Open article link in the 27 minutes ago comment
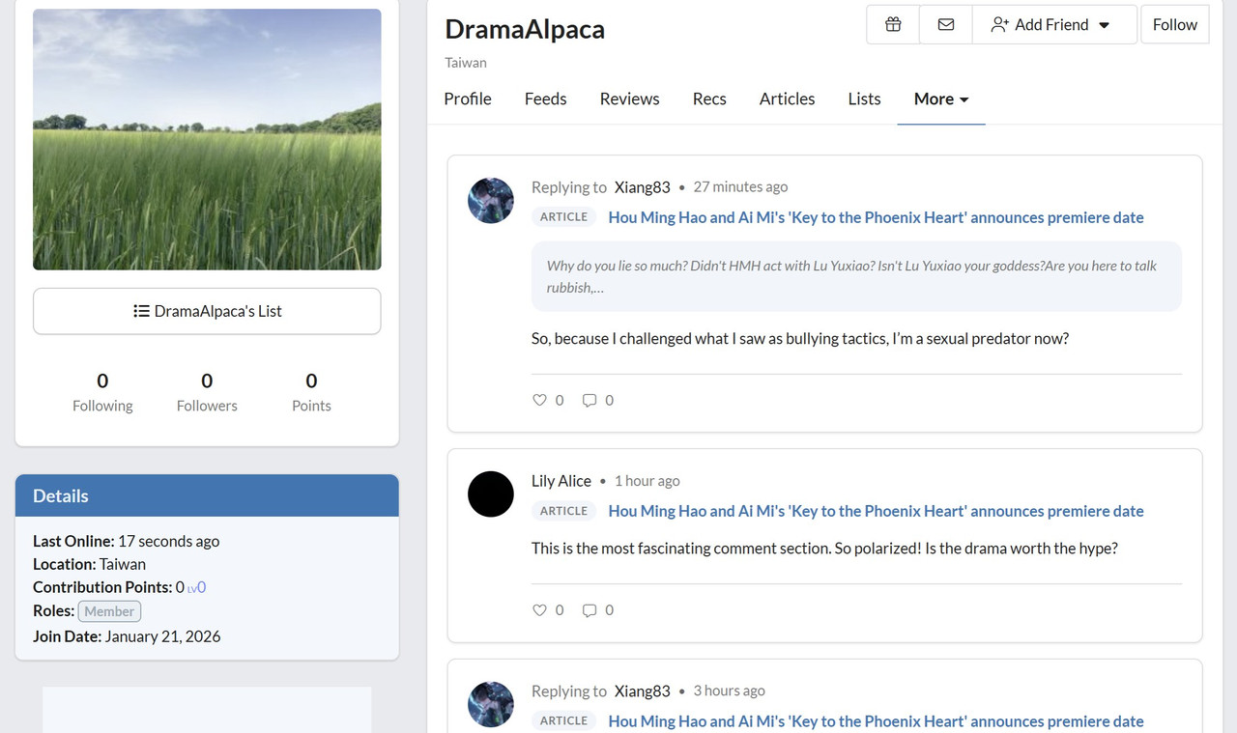Viewport: 1237px width, 733px height. (x=876, y=217)
